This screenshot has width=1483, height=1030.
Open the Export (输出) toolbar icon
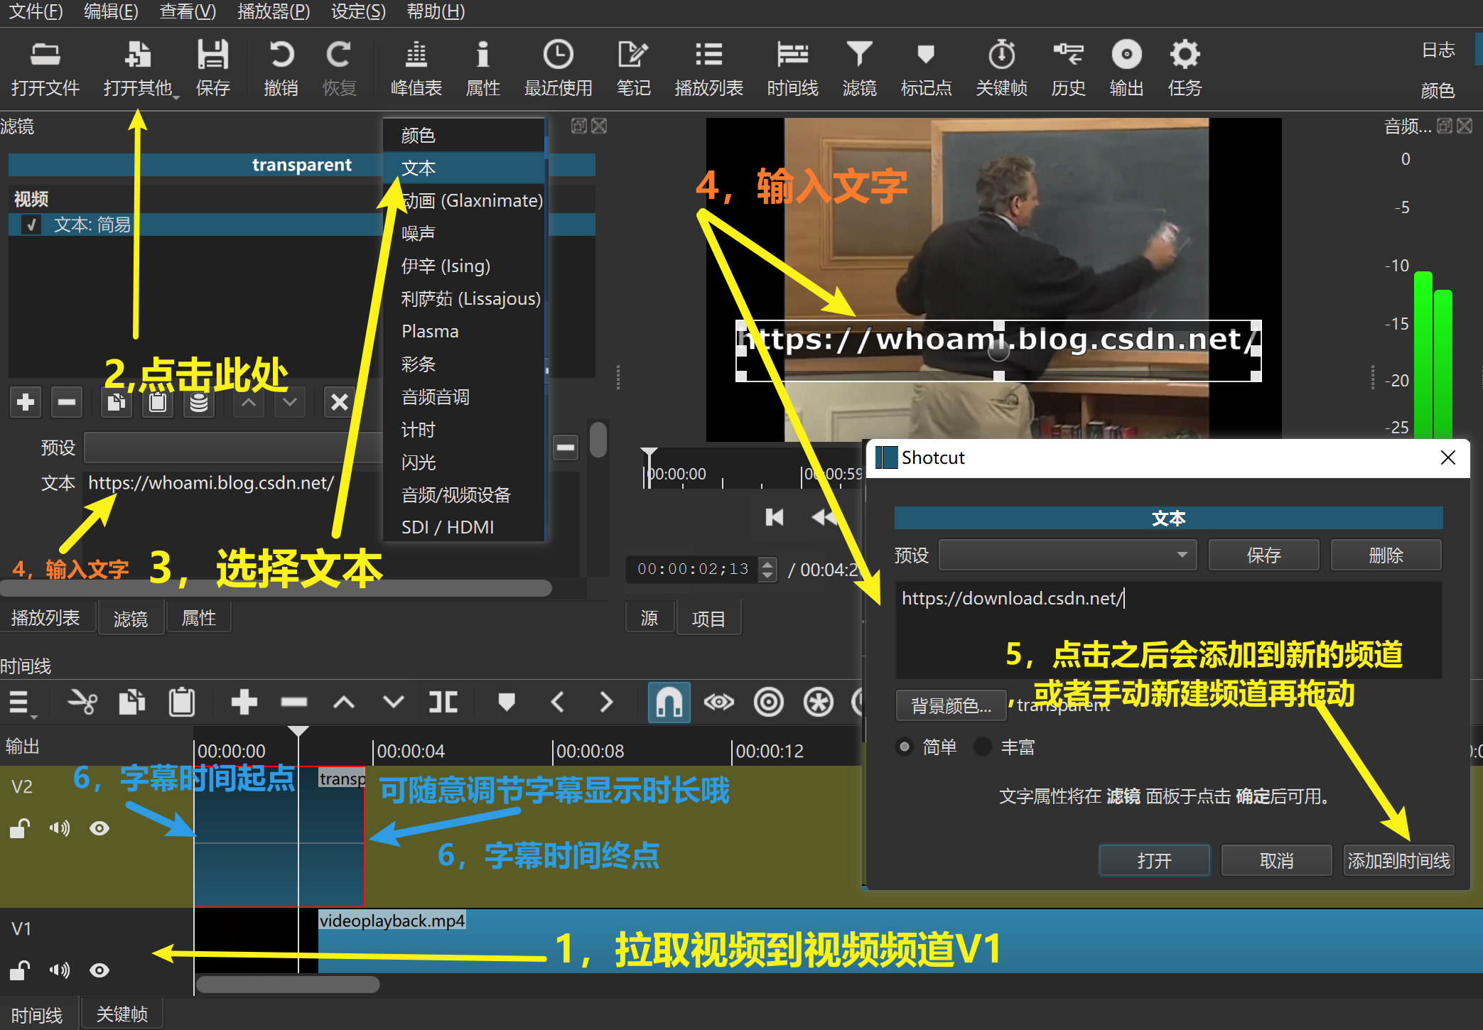[1126, 55]
